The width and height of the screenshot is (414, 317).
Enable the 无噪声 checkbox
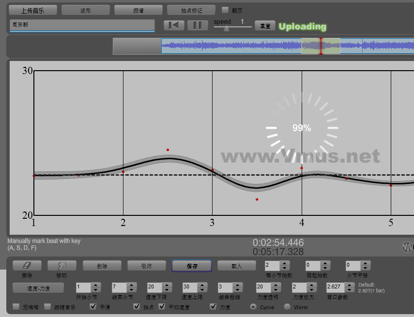(16, 307)
